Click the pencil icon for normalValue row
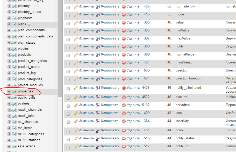The image size is (236, 152). point(76,54)
